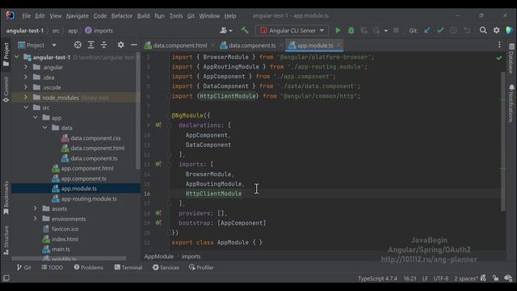
Task: Open the Tools menu
Action: point(176,16)
